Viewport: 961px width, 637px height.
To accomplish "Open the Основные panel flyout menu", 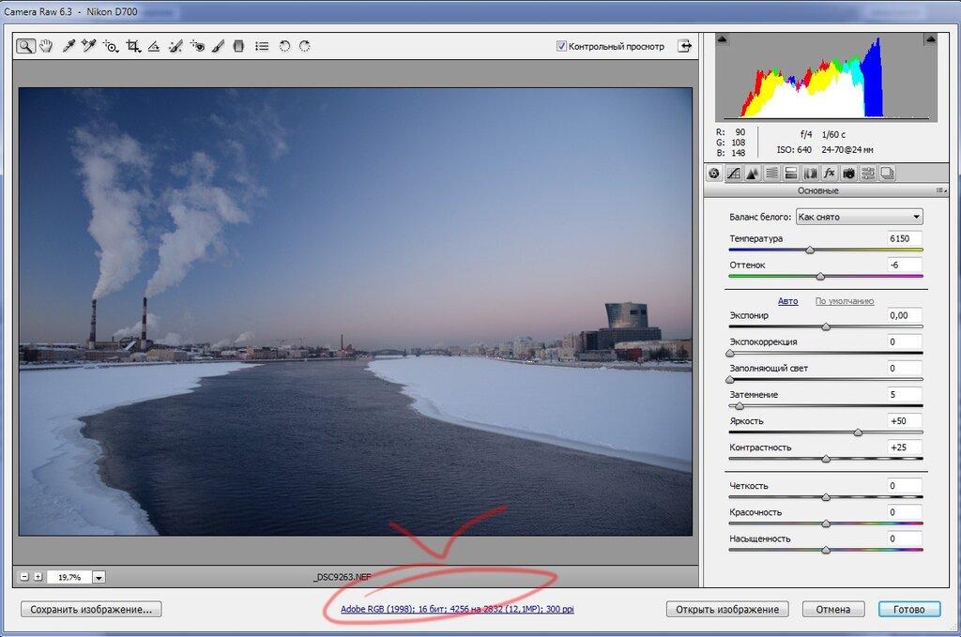I will pyautogui.click(x=941, y=190).
